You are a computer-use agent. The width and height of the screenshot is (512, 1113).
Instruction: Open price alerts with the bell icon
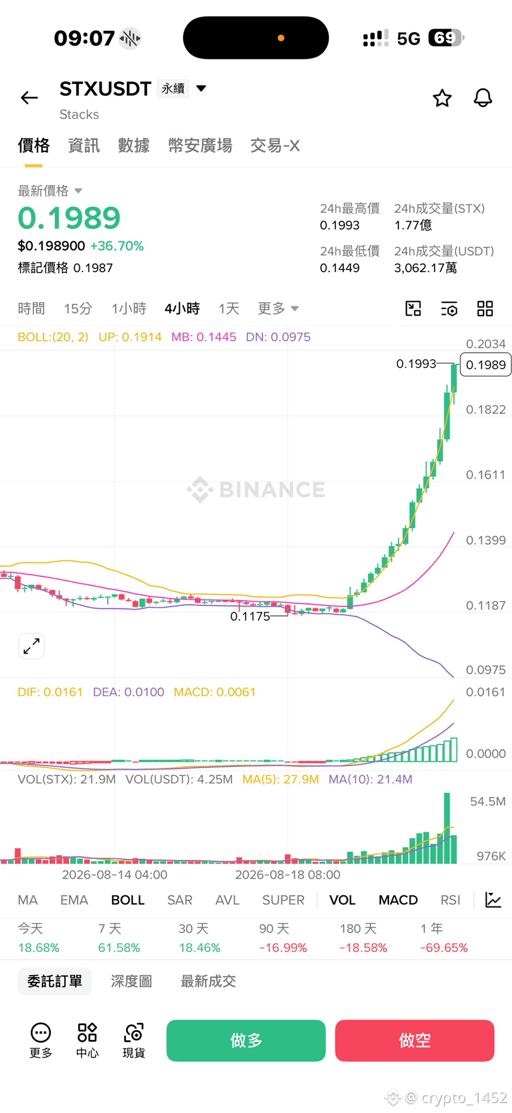pyautogui.click(x=483, y=98)
